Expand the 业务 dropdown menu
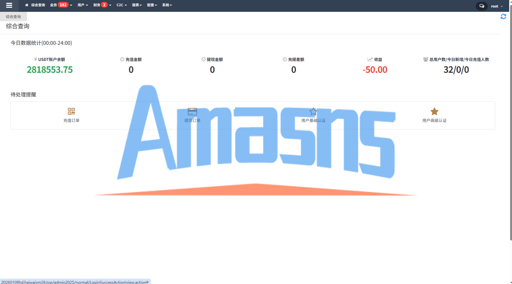The height and width of the screenshot is (284, 512). click(61, 5)
